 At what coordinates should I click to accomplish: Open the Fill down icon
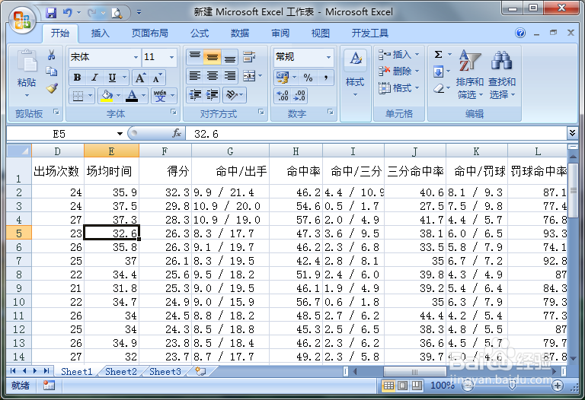pyautogui.click(x=439, y=71)
